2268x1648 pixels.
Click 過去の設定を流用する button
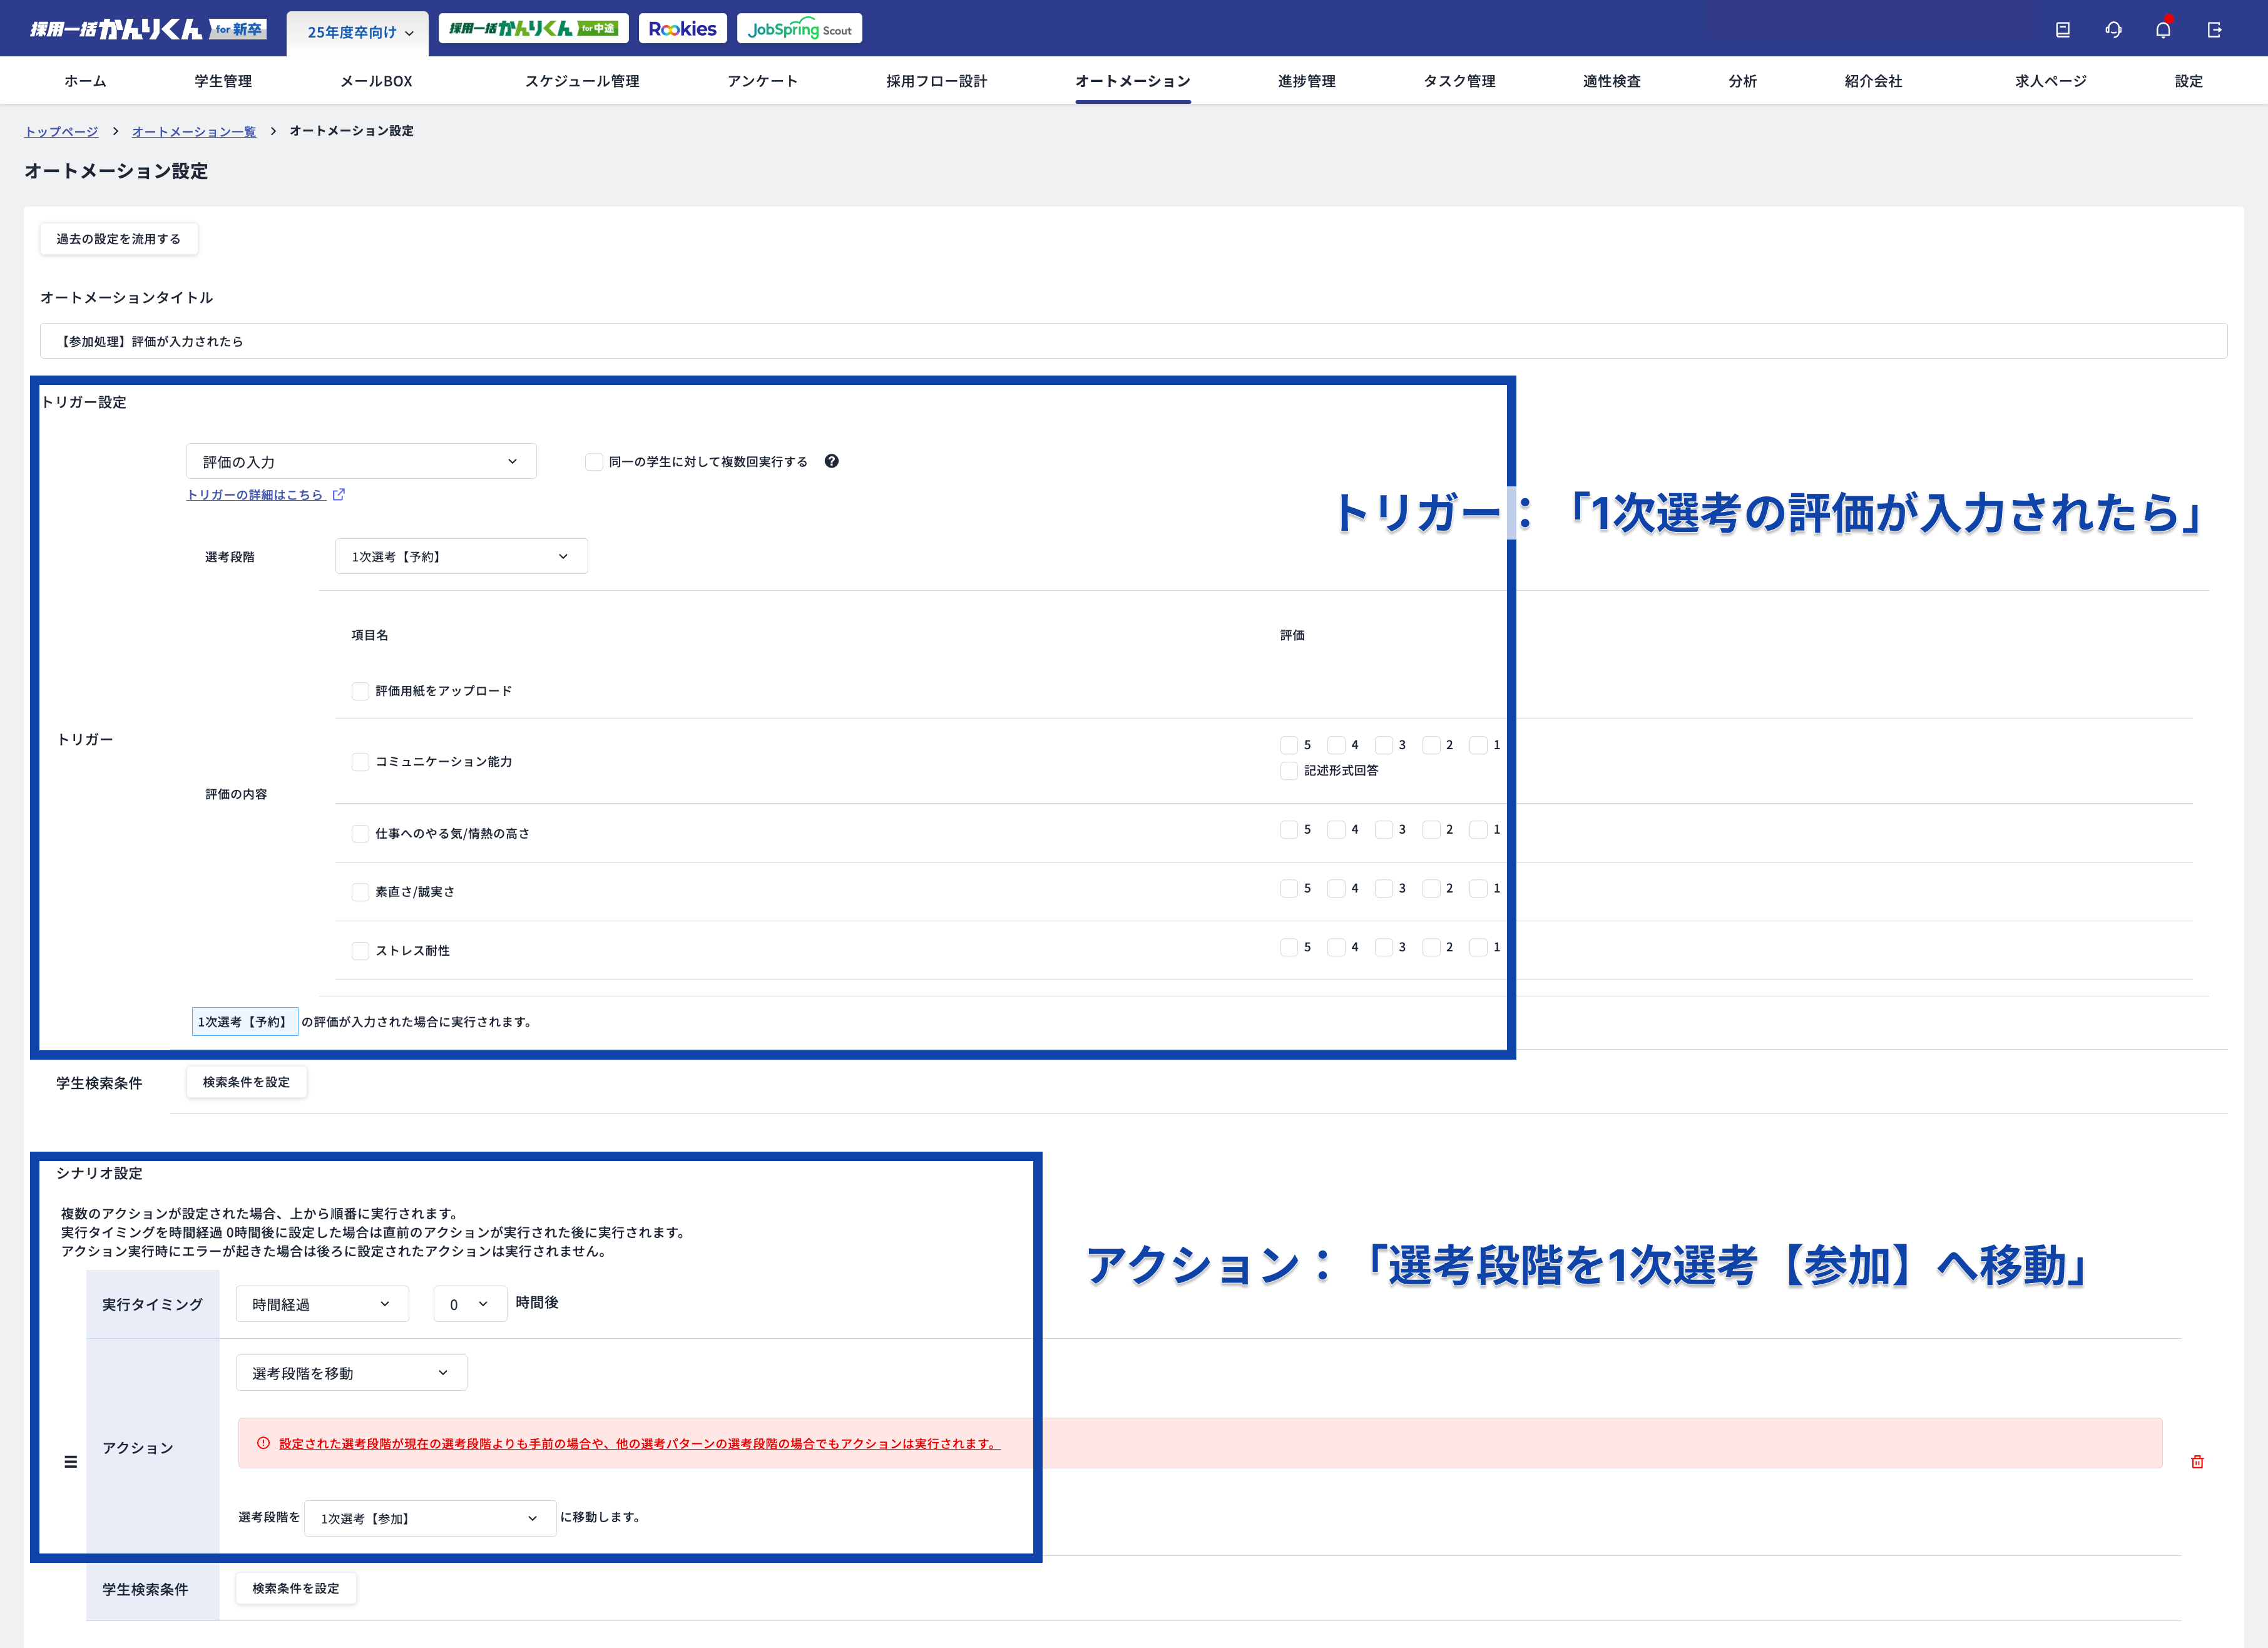[118, 239]
